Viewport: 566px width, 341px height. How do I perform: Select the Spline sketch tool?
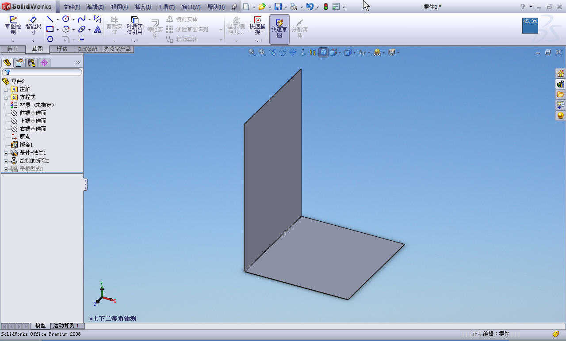coord(82,19)
